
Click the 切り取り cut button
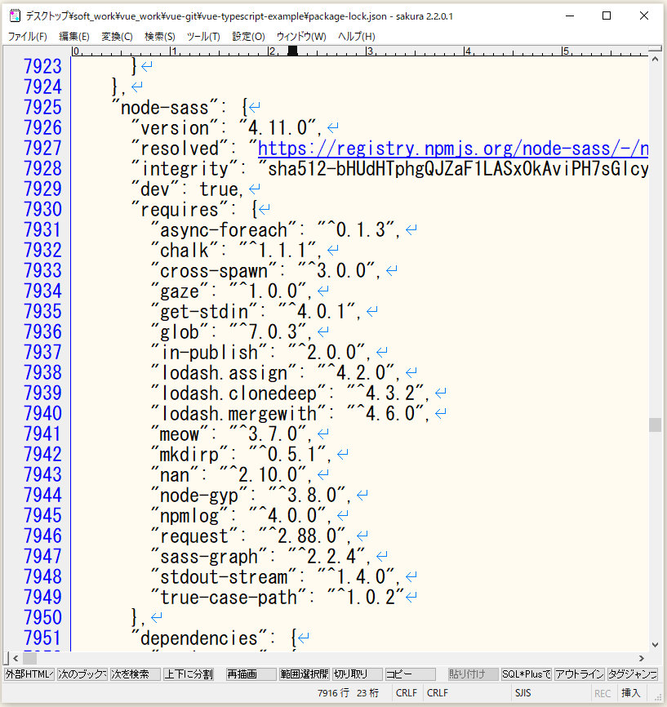pos(358,674)
